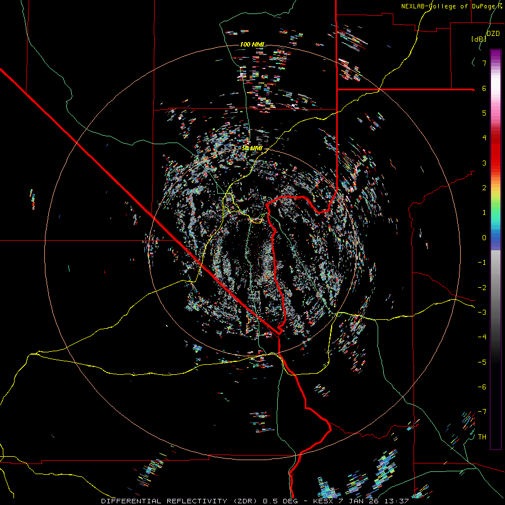Click the DIFFERENTIAL REFLECTIVITY caption words
The width and height of the screenshot is (505, 505).
click(x=164, y=501)
